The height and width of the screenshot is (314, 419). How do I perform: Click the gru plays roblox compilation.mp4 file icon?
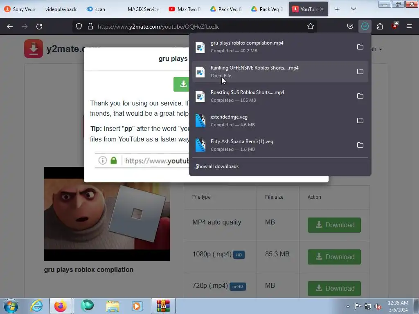tap(200, 47)
